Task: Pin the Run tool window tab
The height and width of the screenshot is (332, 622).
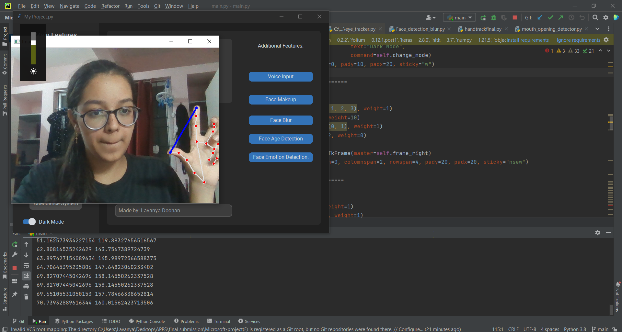Action: 15,295
